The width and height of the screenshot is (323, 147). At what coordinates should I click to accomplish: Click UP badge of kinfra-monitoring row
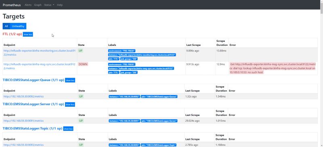click(80, 51)
